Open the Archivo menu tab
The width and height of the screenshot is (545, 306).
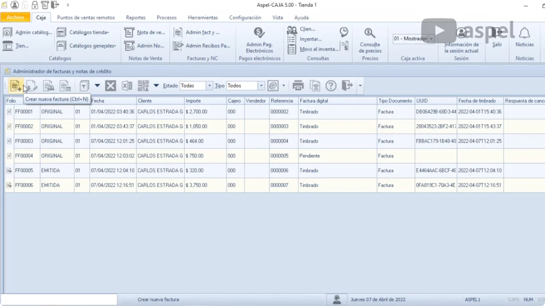(x=15, y=17)
